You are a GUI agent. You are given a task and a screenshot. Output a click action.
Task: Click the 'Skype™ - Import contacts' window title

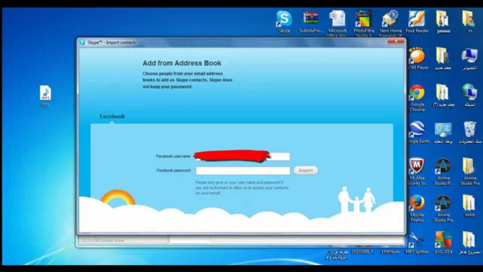tap(112, 42)
